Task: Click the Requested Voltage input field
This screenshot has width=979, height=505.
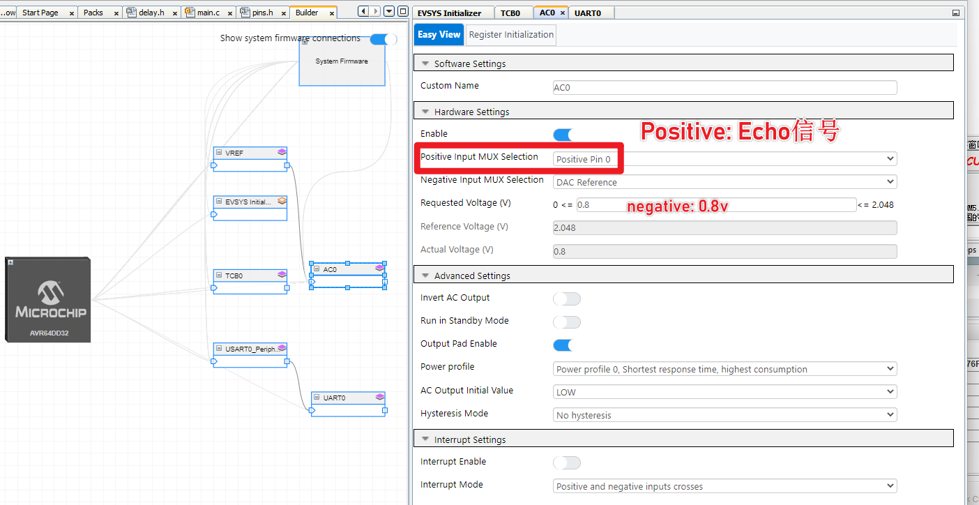Action: [x=716, y=204]
